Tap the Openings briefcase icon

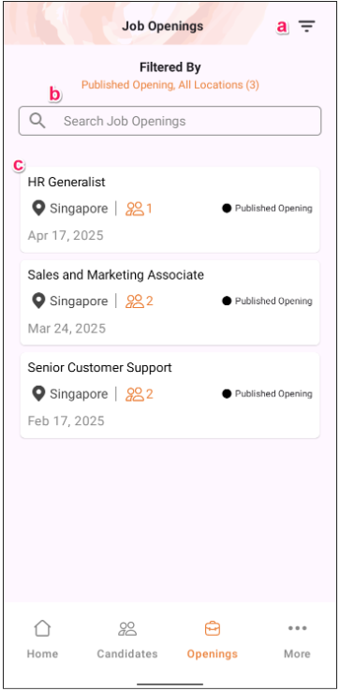coord(212,628)
